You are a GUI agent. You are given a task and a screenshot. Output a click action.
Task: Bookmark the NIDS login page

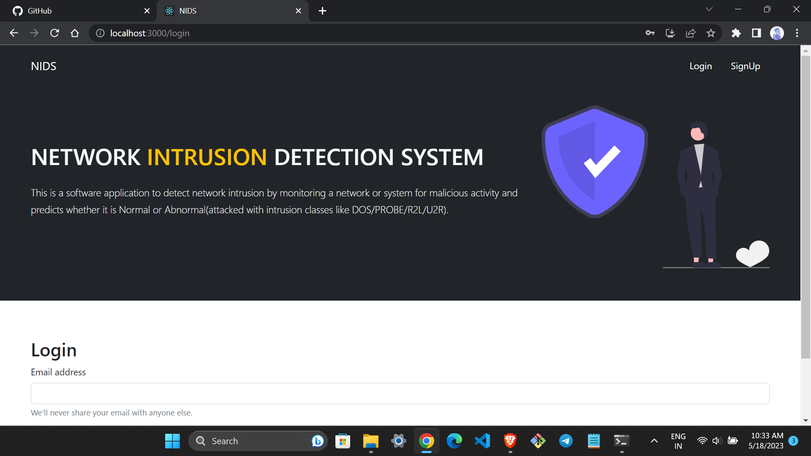[711, 33]
